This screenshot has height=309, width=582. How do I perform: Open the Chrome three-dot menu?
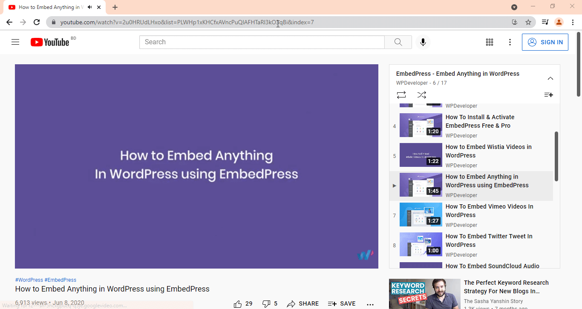click(x=573, y=22)
